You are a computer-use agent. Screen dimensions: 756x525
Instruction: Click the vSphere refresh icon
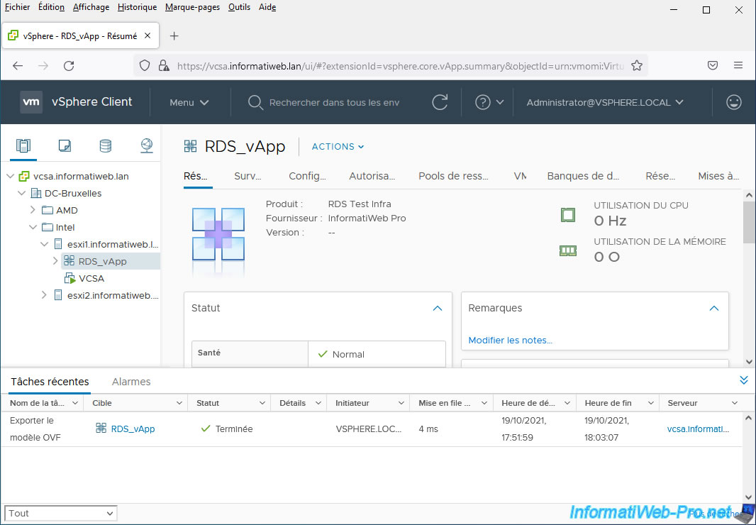pyautogui.click(x=440, y=102)
